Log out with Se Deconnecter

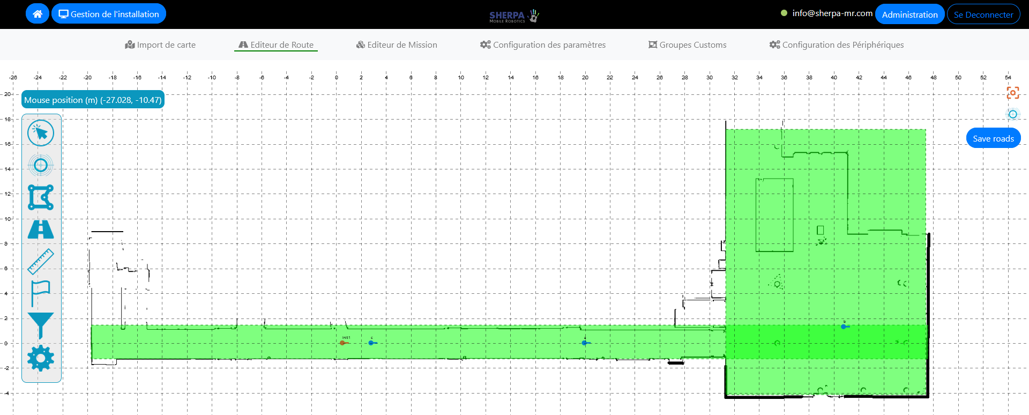click(983, 14)
